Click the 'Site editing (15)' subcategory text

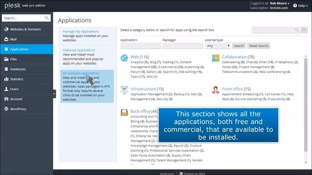(191, 71)
